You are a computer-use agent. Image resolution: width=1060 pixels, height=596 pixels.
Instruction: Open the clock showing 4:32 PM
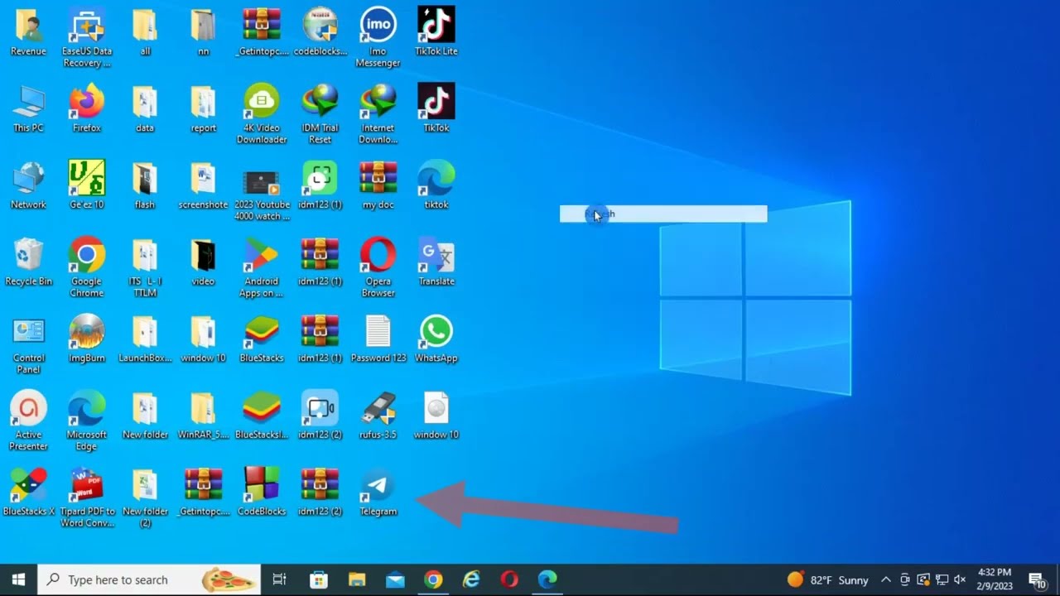point(995,579)
